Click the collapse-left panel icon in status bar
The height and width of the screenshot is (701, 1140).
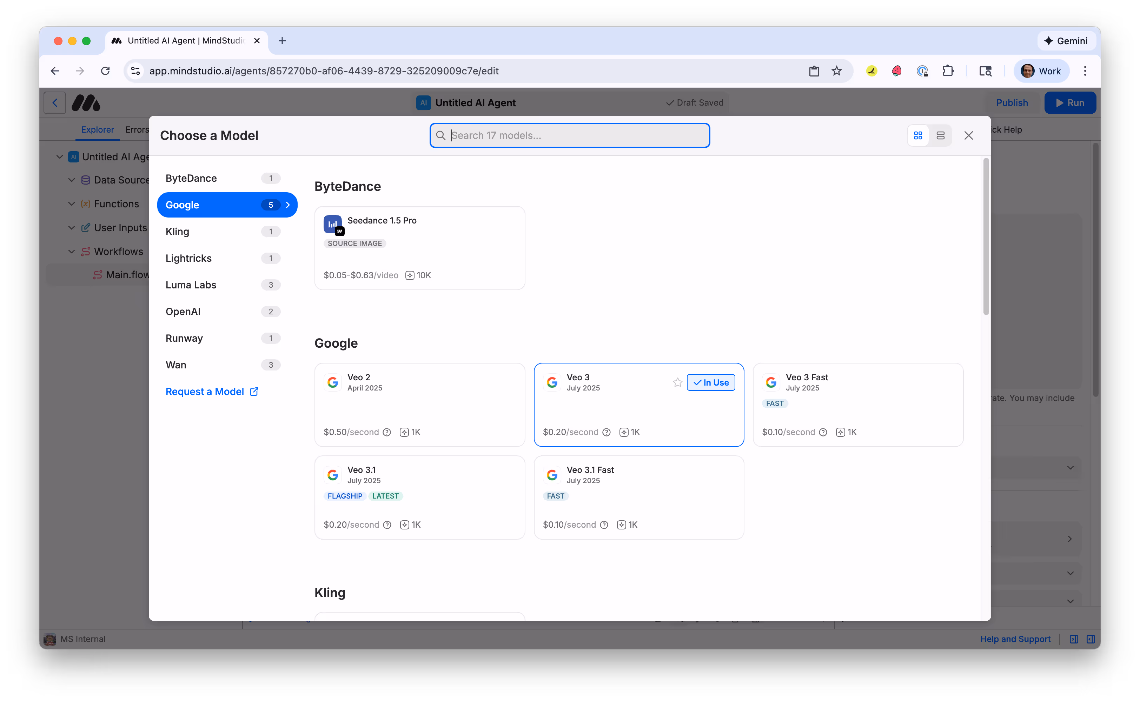tap(1091, 639)
